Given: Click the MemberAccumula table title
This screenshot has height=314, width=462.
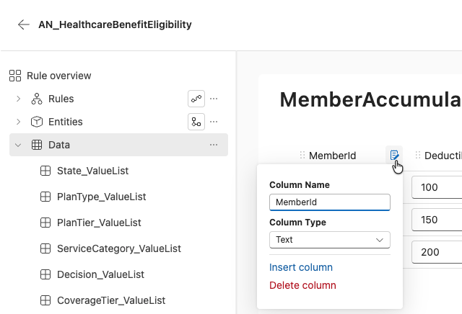Looking at the screenshot, I should [x=370, y=99].
